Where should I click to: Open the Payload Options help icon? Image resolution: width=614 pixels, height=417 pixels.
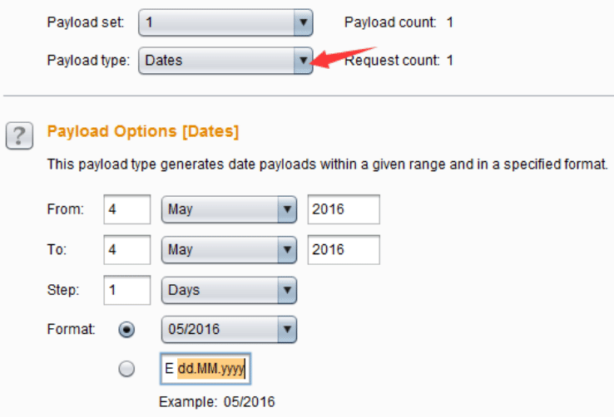pyautogui.click(x=19, y=135)
